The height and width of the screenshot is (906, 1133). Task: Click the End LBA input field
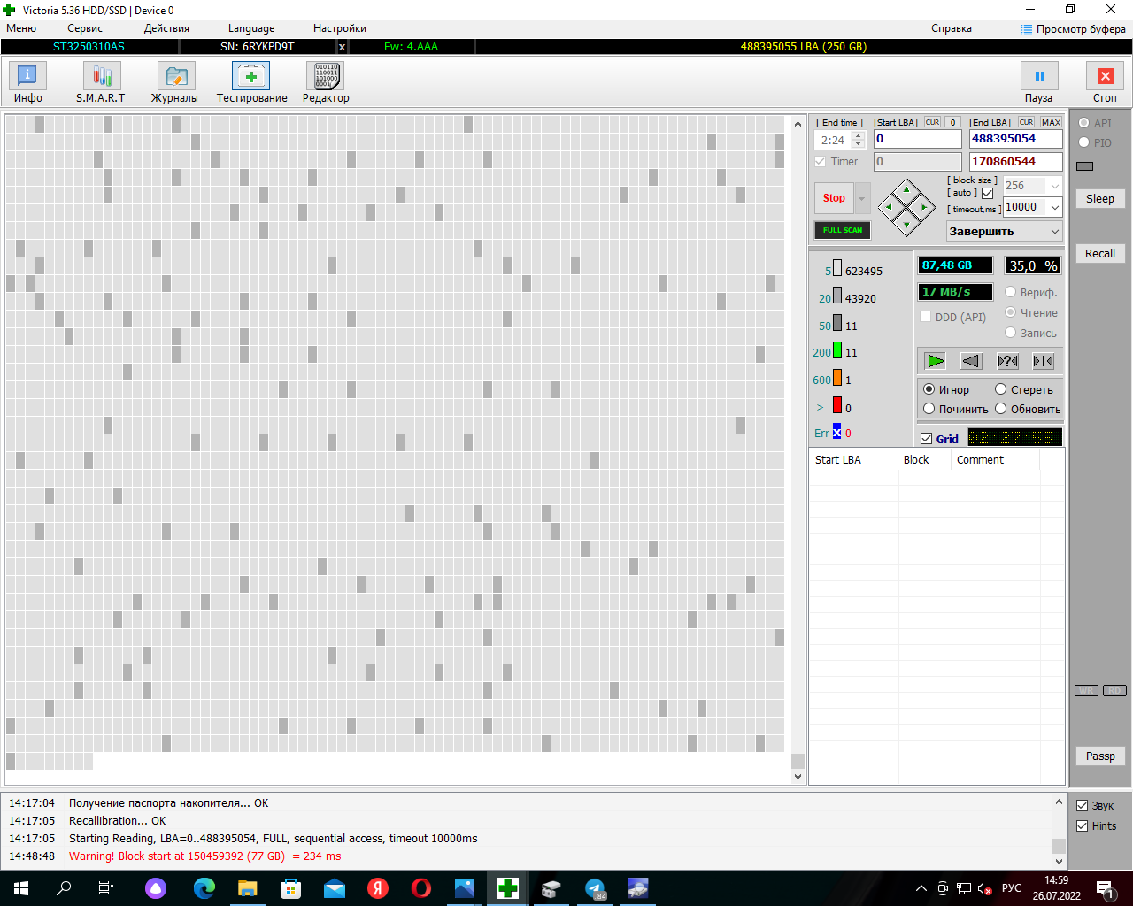(1015, 139)
